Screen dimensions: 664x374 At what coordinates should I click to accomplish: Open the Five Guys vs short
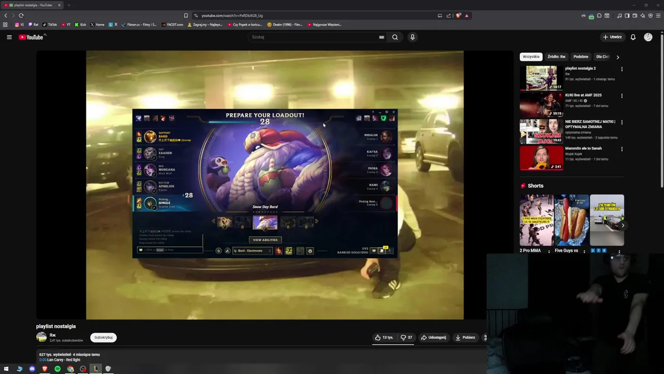[572, 220]
